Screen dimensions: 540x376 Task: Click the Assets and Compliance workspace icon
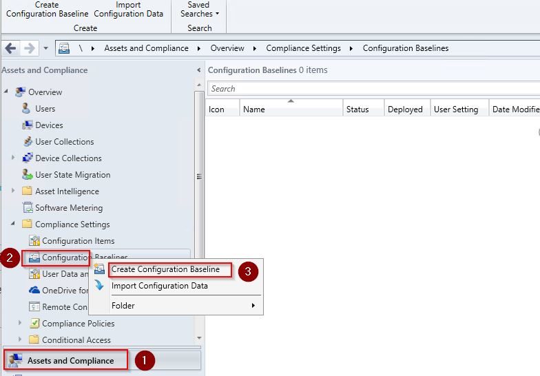pos(15,360)
